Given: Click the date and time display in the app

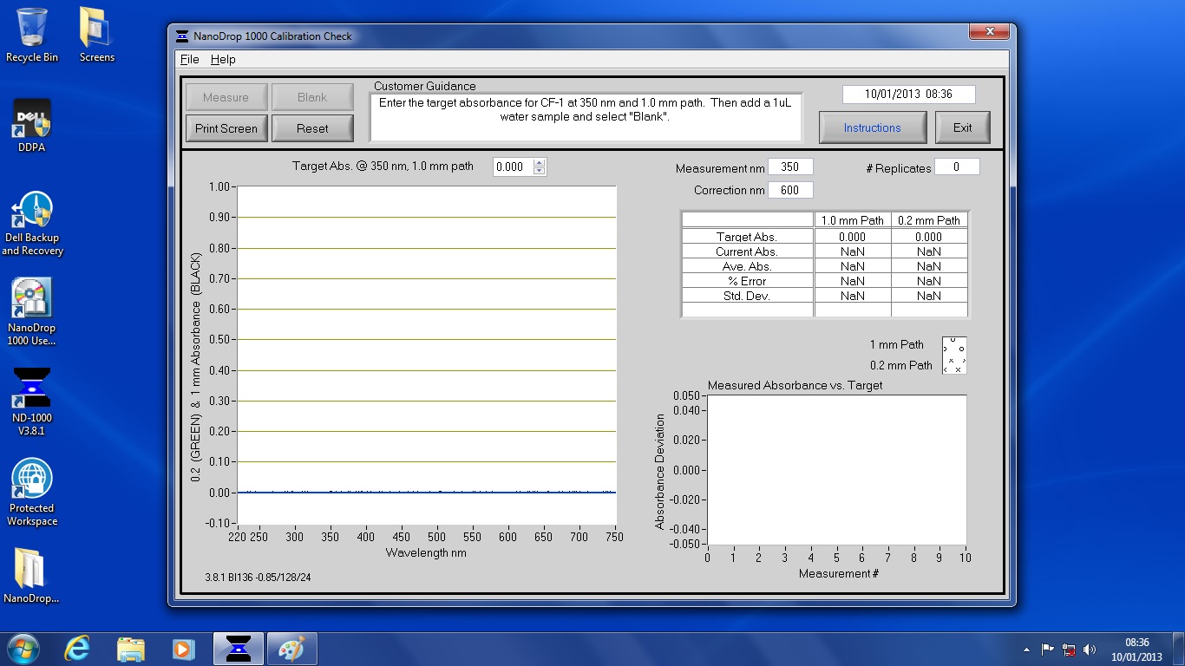Looking at the screenshot, I should point(909,95).
